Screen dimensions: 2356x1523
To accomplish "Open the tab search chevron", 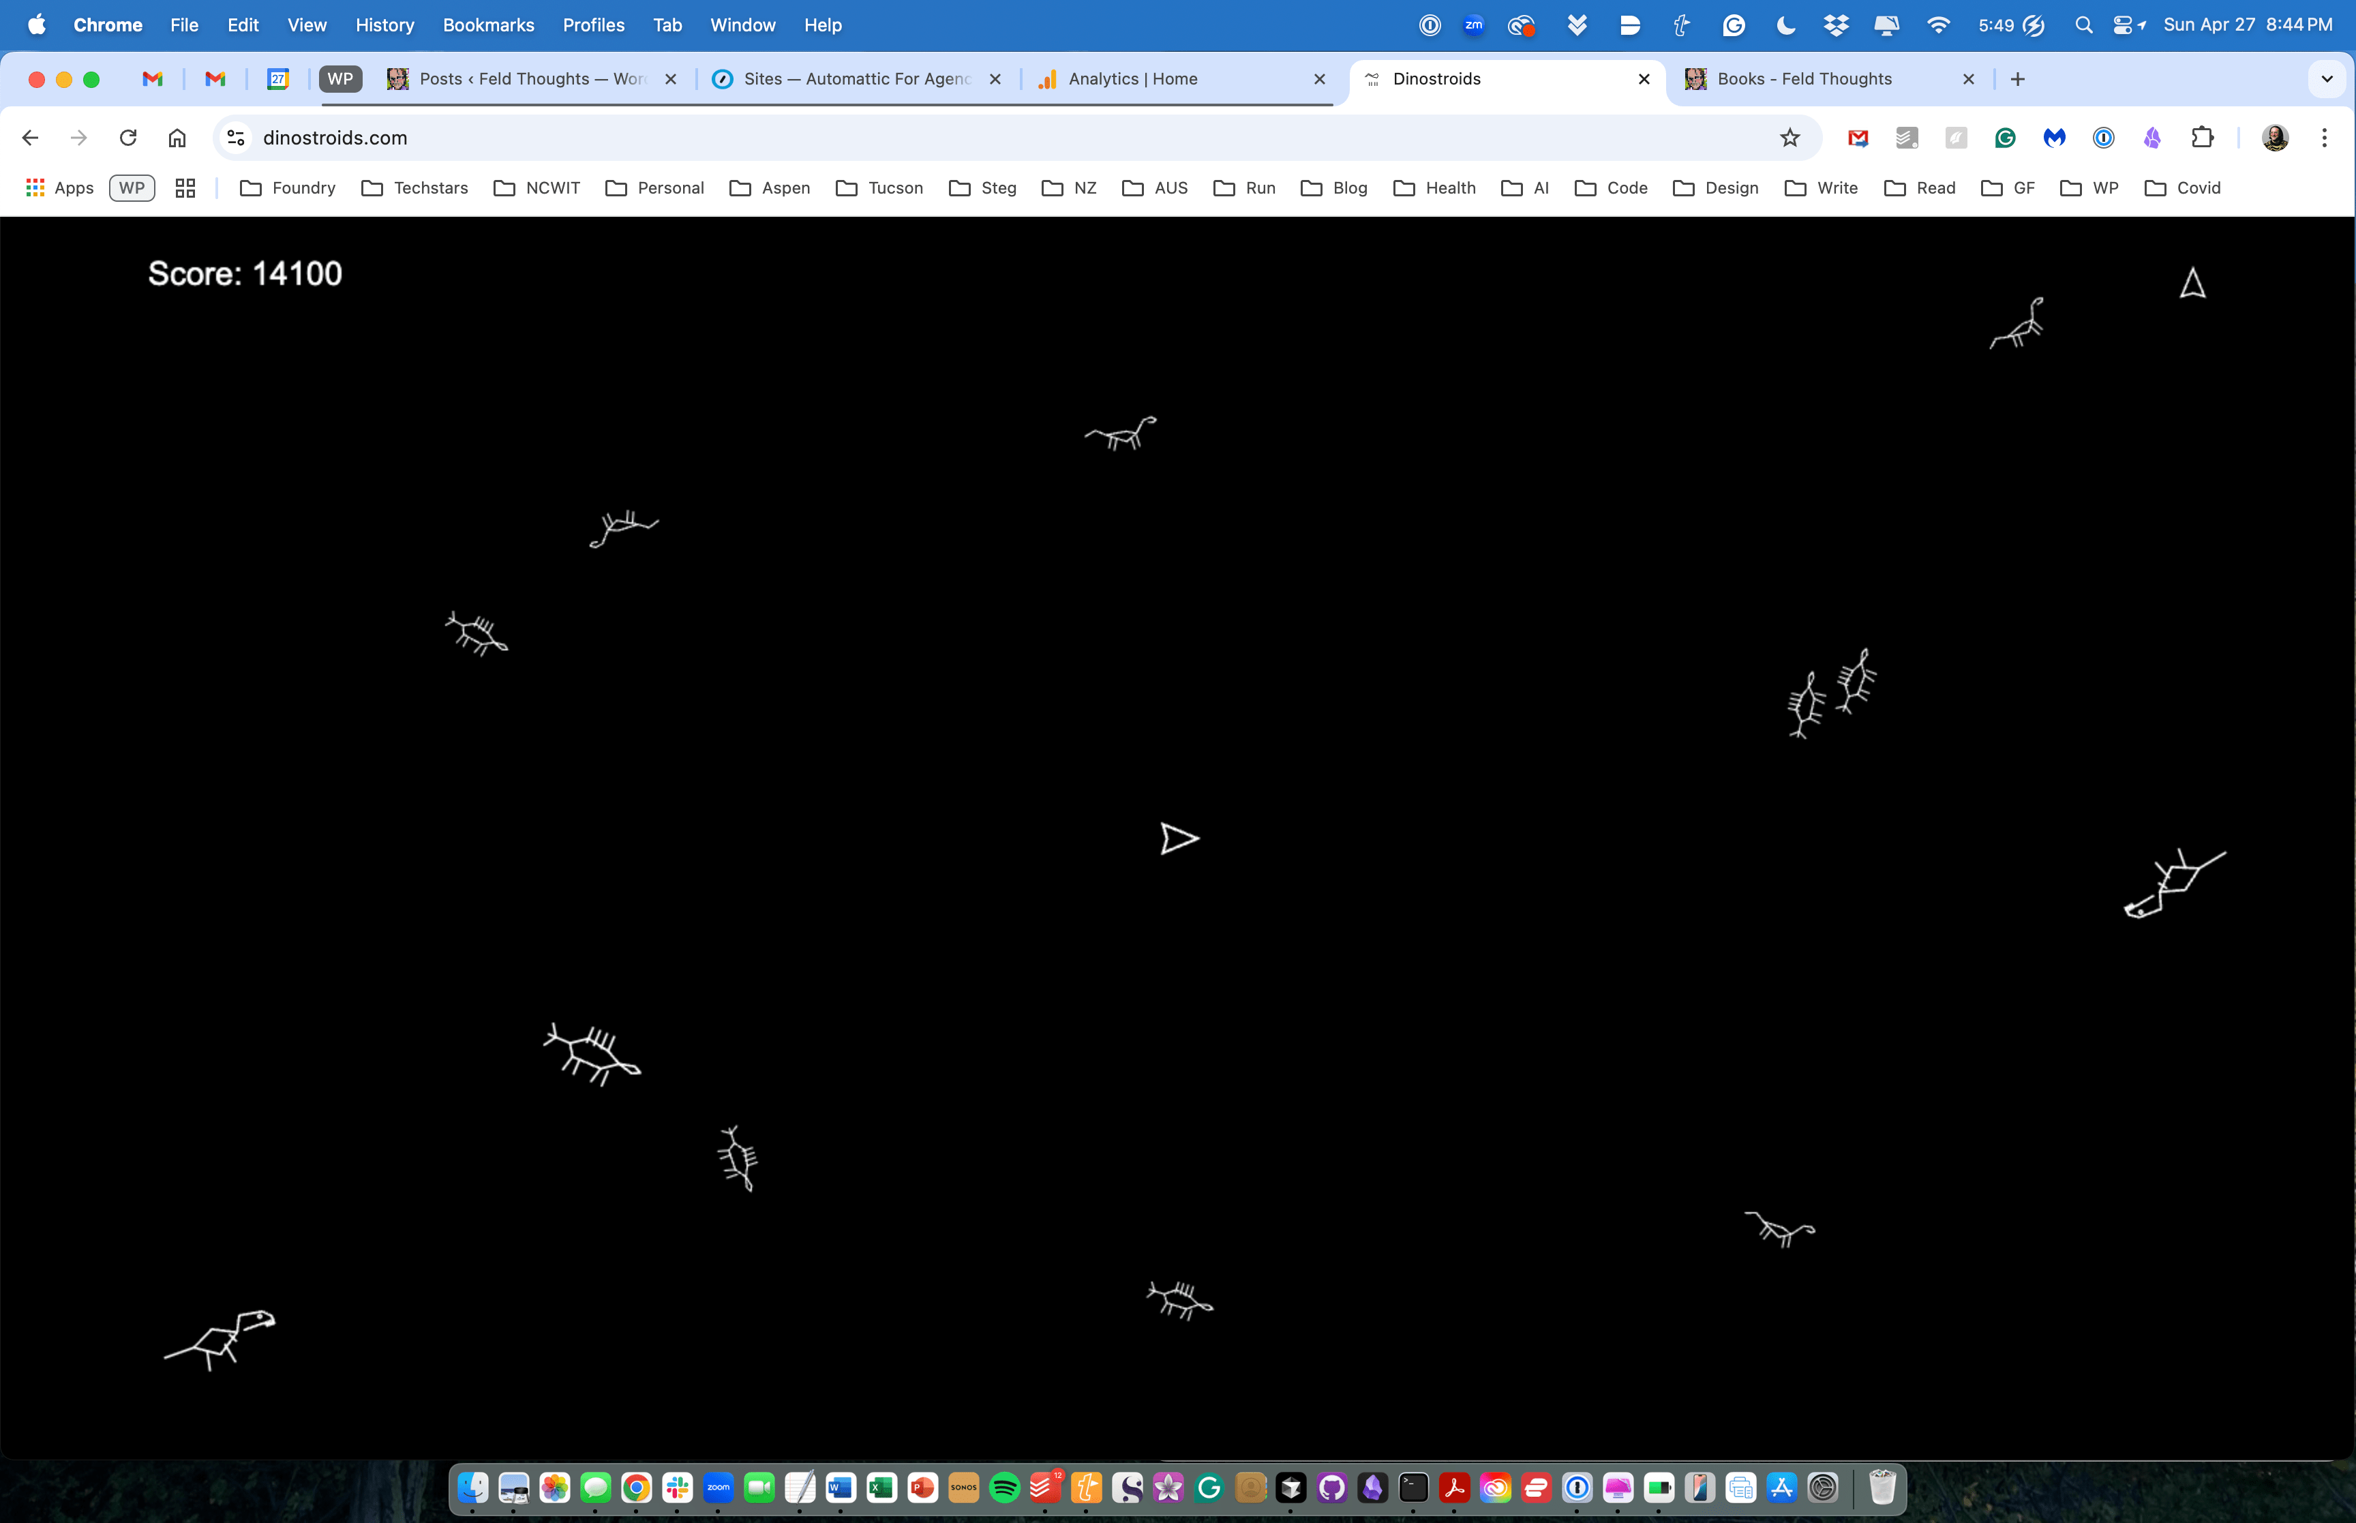I will [2327, 79].
